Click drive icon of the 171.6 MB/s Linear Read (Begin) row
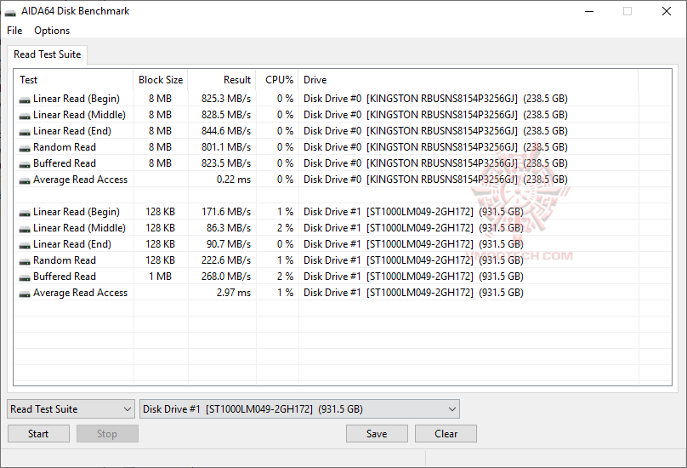 click(25, 213)
